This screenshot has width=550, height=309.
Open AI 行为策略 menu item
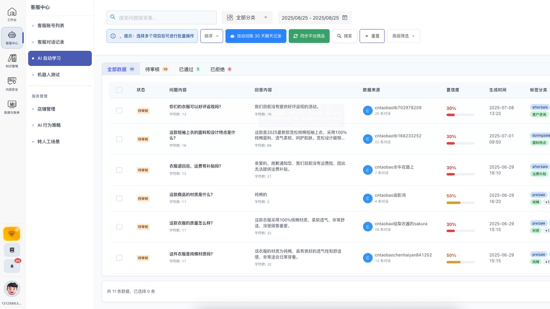60,125
